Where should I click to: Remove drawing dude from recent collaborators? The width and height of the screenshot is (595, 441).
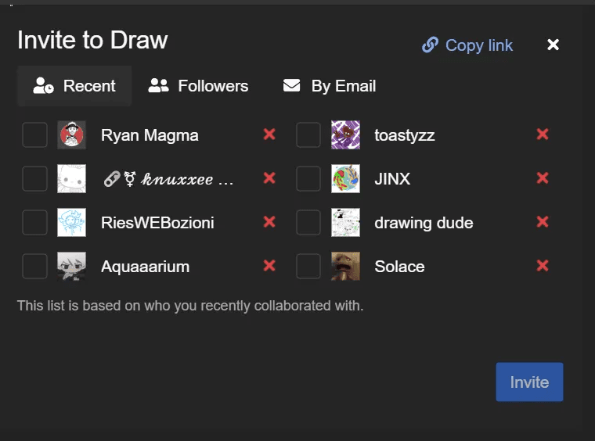click(x=543, y=222)
